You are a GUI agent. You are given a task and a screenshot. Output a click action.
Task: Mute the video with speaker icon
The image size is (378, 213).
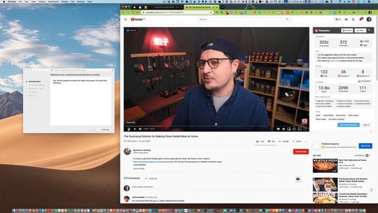coord(140,129)
